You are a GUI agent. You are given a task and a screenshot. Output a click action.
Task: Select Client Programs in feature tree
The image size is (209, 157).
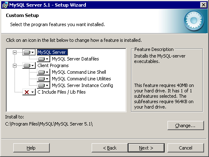pos(53,65)
